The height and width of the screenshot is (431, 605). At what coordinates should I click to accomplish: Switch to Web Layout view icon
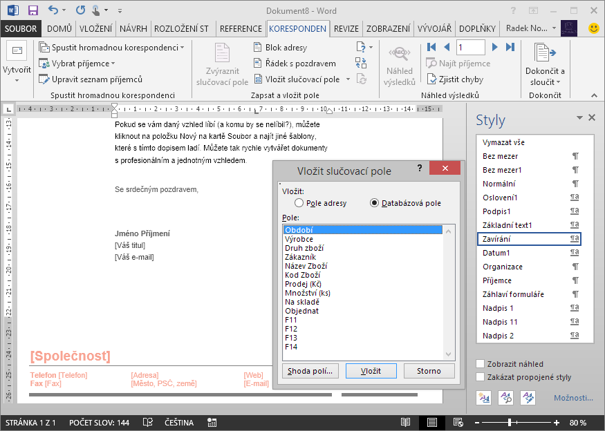[458, 423]
